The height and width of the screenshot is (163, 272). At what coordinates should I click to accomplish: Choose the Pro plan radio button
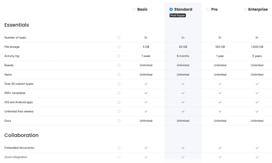point(208,10)
